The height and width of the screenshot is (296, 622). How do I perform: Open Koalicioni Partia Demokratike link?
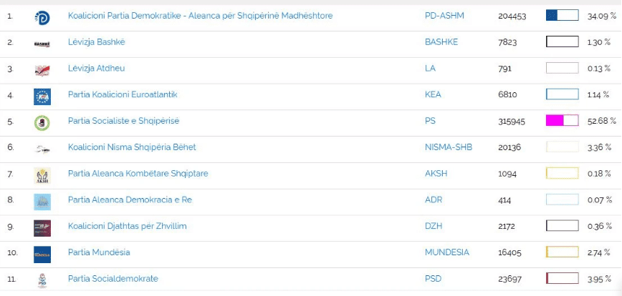(x=201, y=16)
